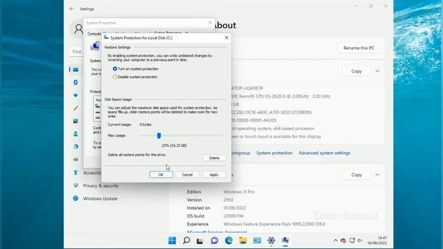
Task: Click Delete restore points button
Action: coord(214,158)
